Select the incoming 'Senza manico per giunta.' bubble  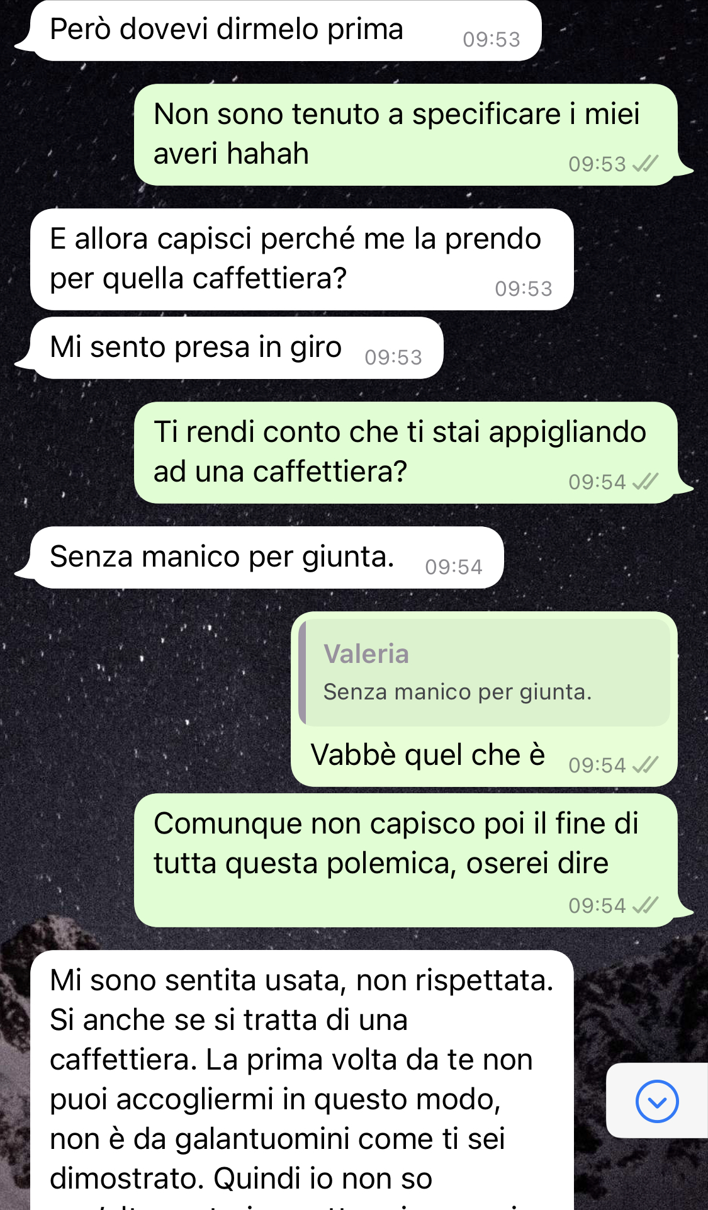(x=267, y=558)
